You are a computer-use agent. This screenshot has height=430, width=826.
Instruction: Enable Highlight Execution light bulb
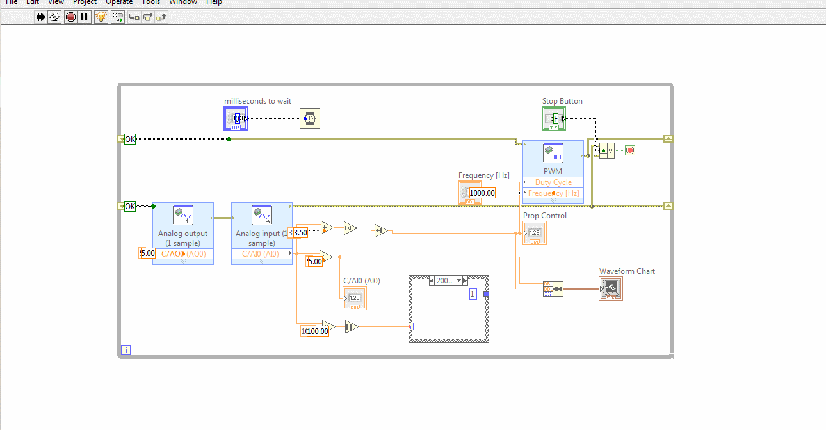click(x=101, y=17)
